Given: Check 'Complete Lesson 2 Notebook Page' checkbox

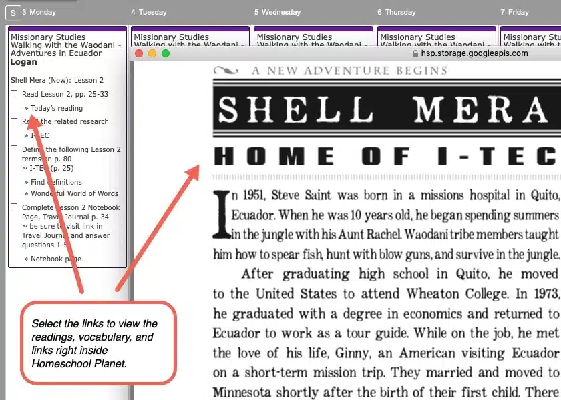Looking at the screenshot, I should (14, 207).
